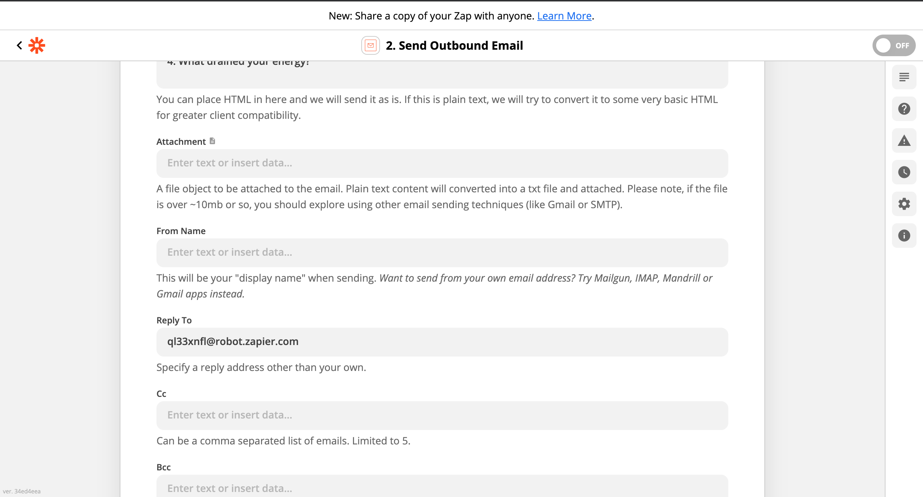Screen dimensions: 923x497
Task: Click into the Bcc input field
Action: 442,486
